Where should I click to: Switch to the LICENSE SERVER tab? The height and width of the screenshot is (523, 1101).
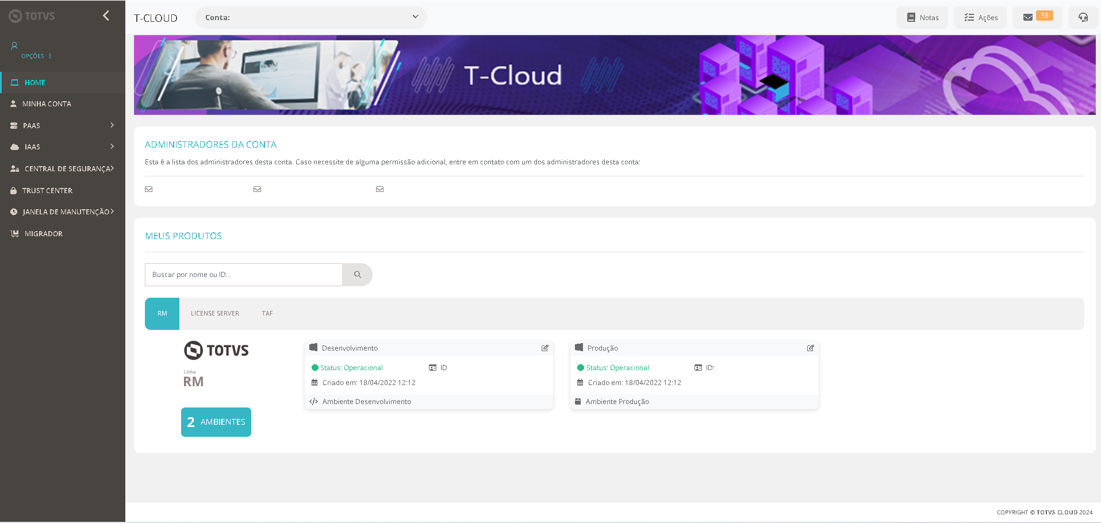215,314
